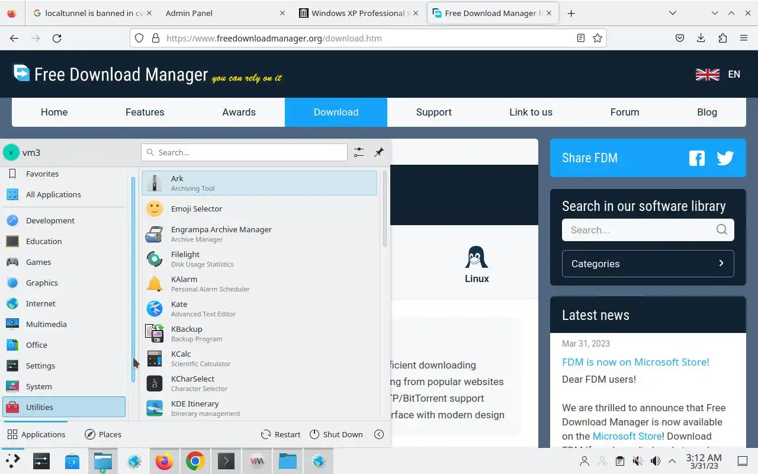Launch KAlarm personal alarm scheduler

(259, 284)
